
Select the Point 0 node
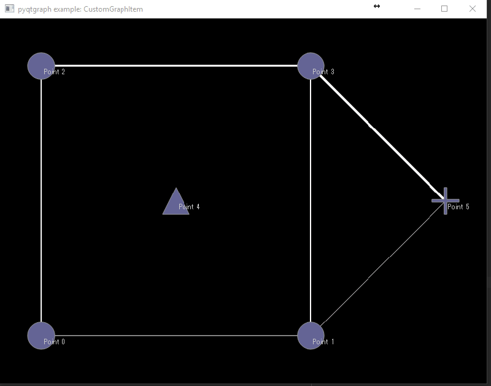[41, 334]
